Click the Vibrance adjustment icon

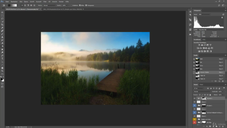(x=210, y=45)
